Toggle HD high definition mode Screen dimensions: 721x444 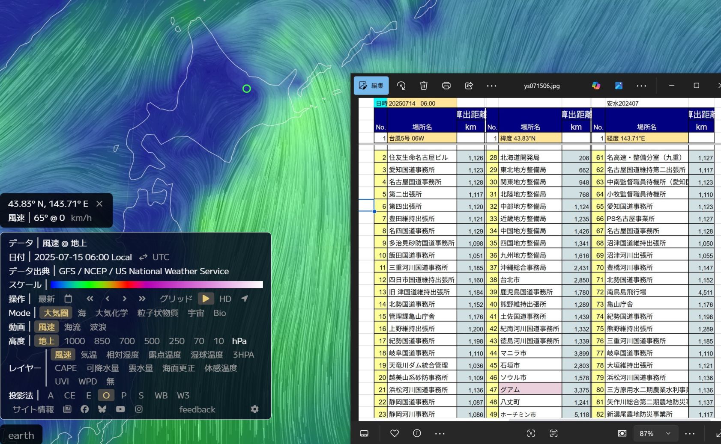point(225,299)
